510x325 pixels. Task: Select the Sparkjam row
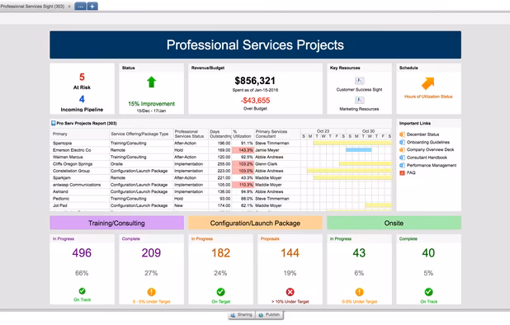tap(221, 178)
